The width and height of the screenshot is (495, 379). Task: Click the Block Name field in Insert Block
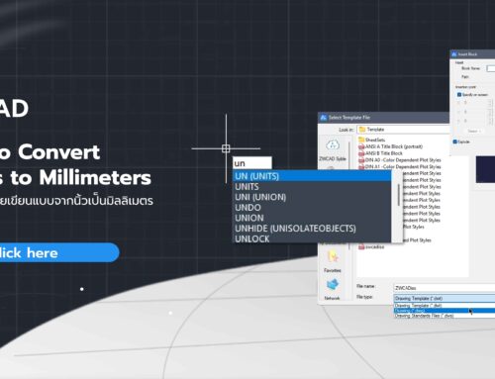[491, 68]
